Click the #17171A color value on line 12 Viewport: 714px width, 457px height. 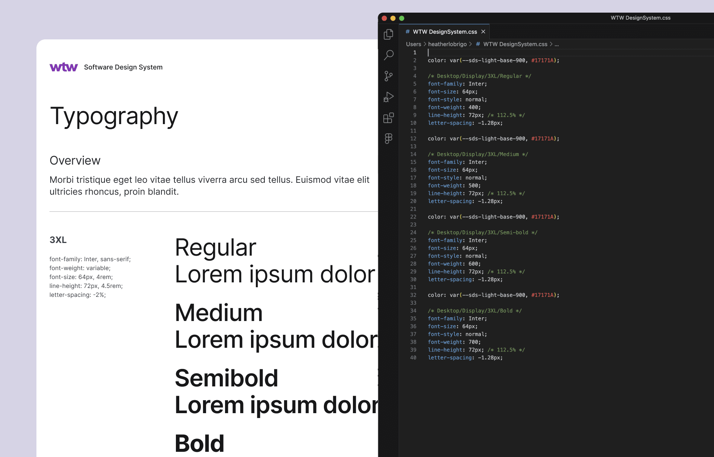[542, 139]
